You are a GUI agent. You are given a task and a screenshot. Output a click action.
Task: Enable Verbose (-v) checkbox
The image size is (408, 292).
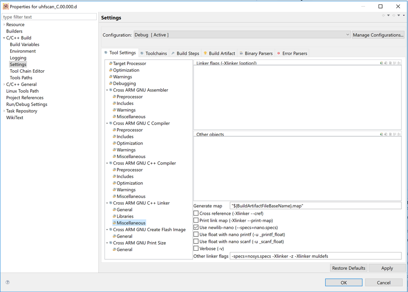[x=196, y=248]
